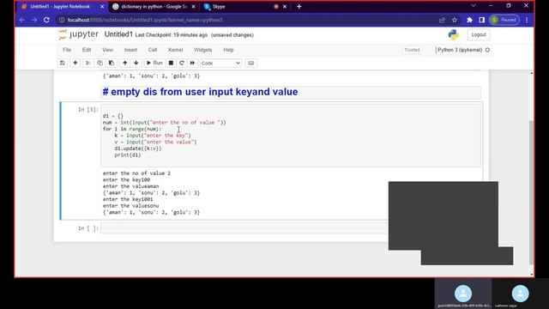
Task: Interrupt the kernel with the stop icon
Action: pos(171,63)
